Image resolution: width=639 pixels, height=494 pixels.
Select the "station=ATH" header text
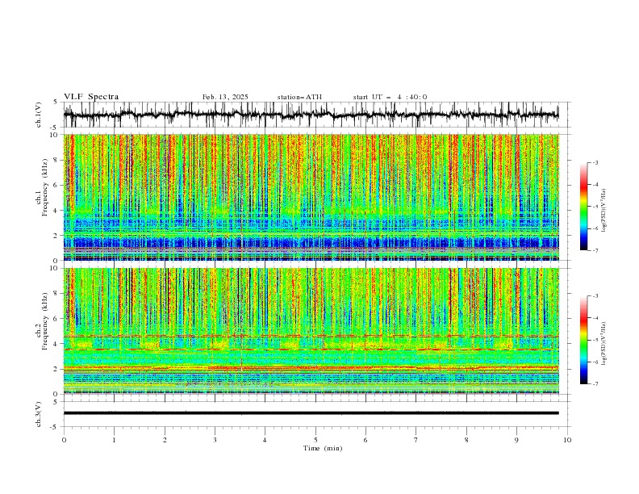(x=299, y=97)
